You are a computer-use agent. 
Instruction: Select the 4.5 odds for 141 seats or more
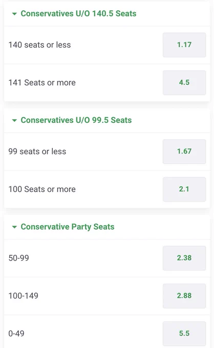184,82
